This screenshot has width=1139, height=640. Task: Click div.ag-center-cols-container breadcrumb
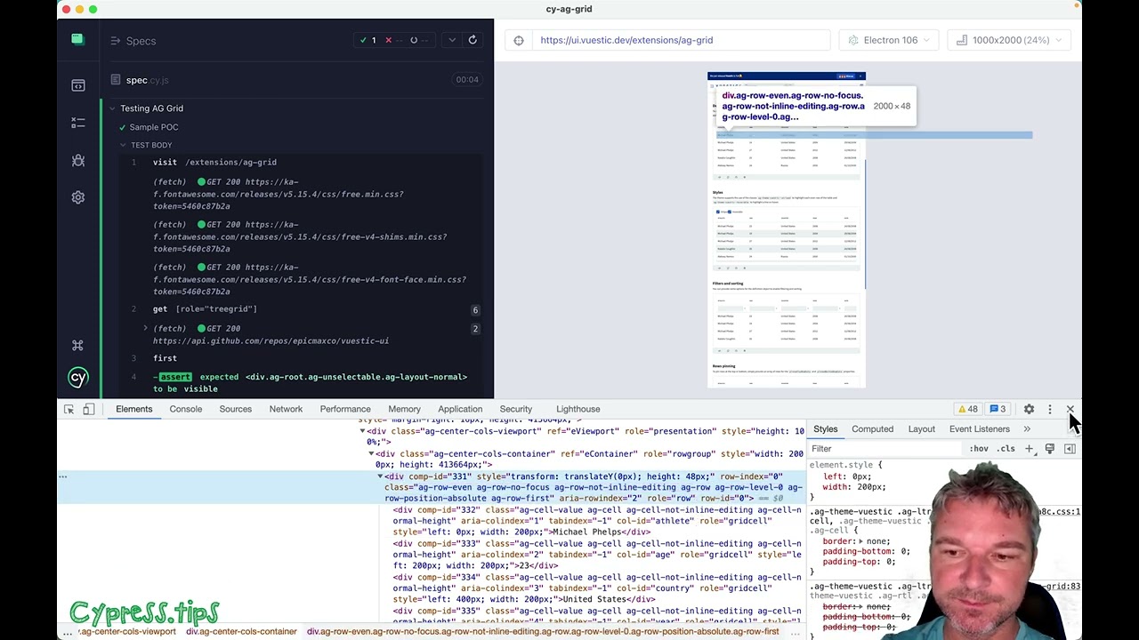tap(241, 632)
